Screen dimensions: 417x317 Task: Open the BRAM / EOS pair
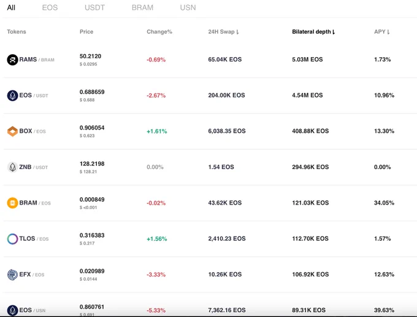point(35,203)
